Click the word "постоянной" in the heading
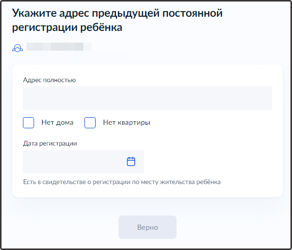Viewport: 292px width, 250px height. [x=193, y=13]
